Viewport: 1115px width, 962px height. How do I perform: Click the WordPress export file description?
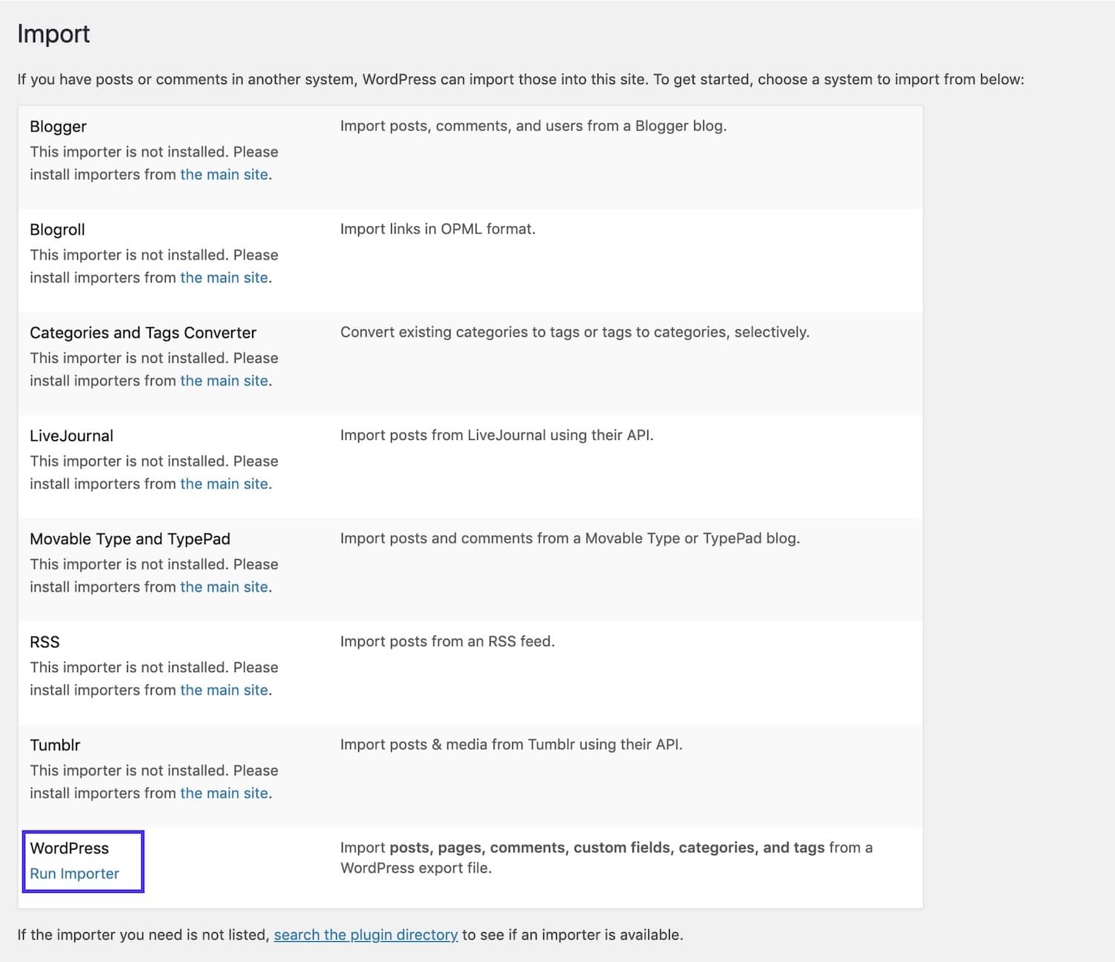point(606,857)
